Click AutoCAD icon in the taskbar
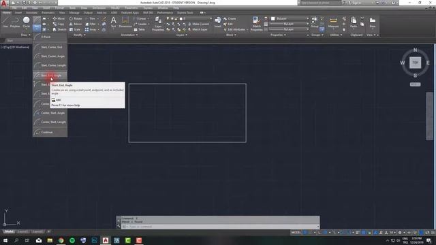Viewport: 436px width, 245px height. (x=106, y=240)
